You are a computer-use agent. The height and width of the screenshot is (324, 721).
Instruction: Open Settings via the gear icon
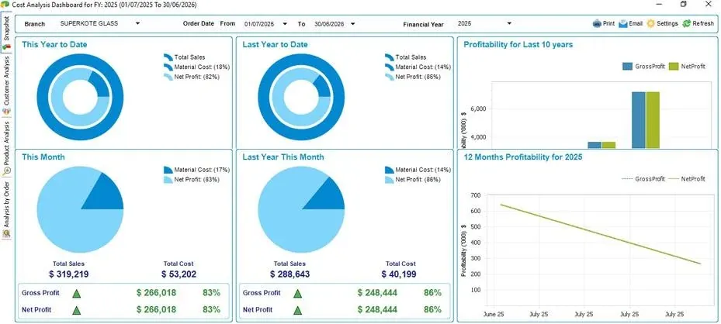pyautogui.click(x=650, y=23)
